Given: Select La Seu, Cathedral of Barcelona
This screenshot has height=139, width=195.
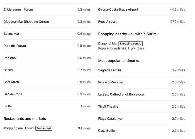Looking at the screenshot, I should (x=142, y=95).
